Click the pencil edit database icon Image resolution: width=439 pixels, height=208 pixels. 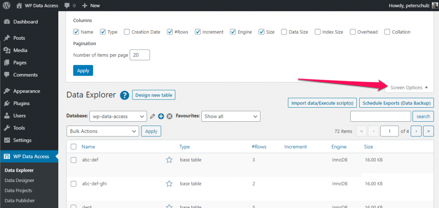[x=152, y=117]
